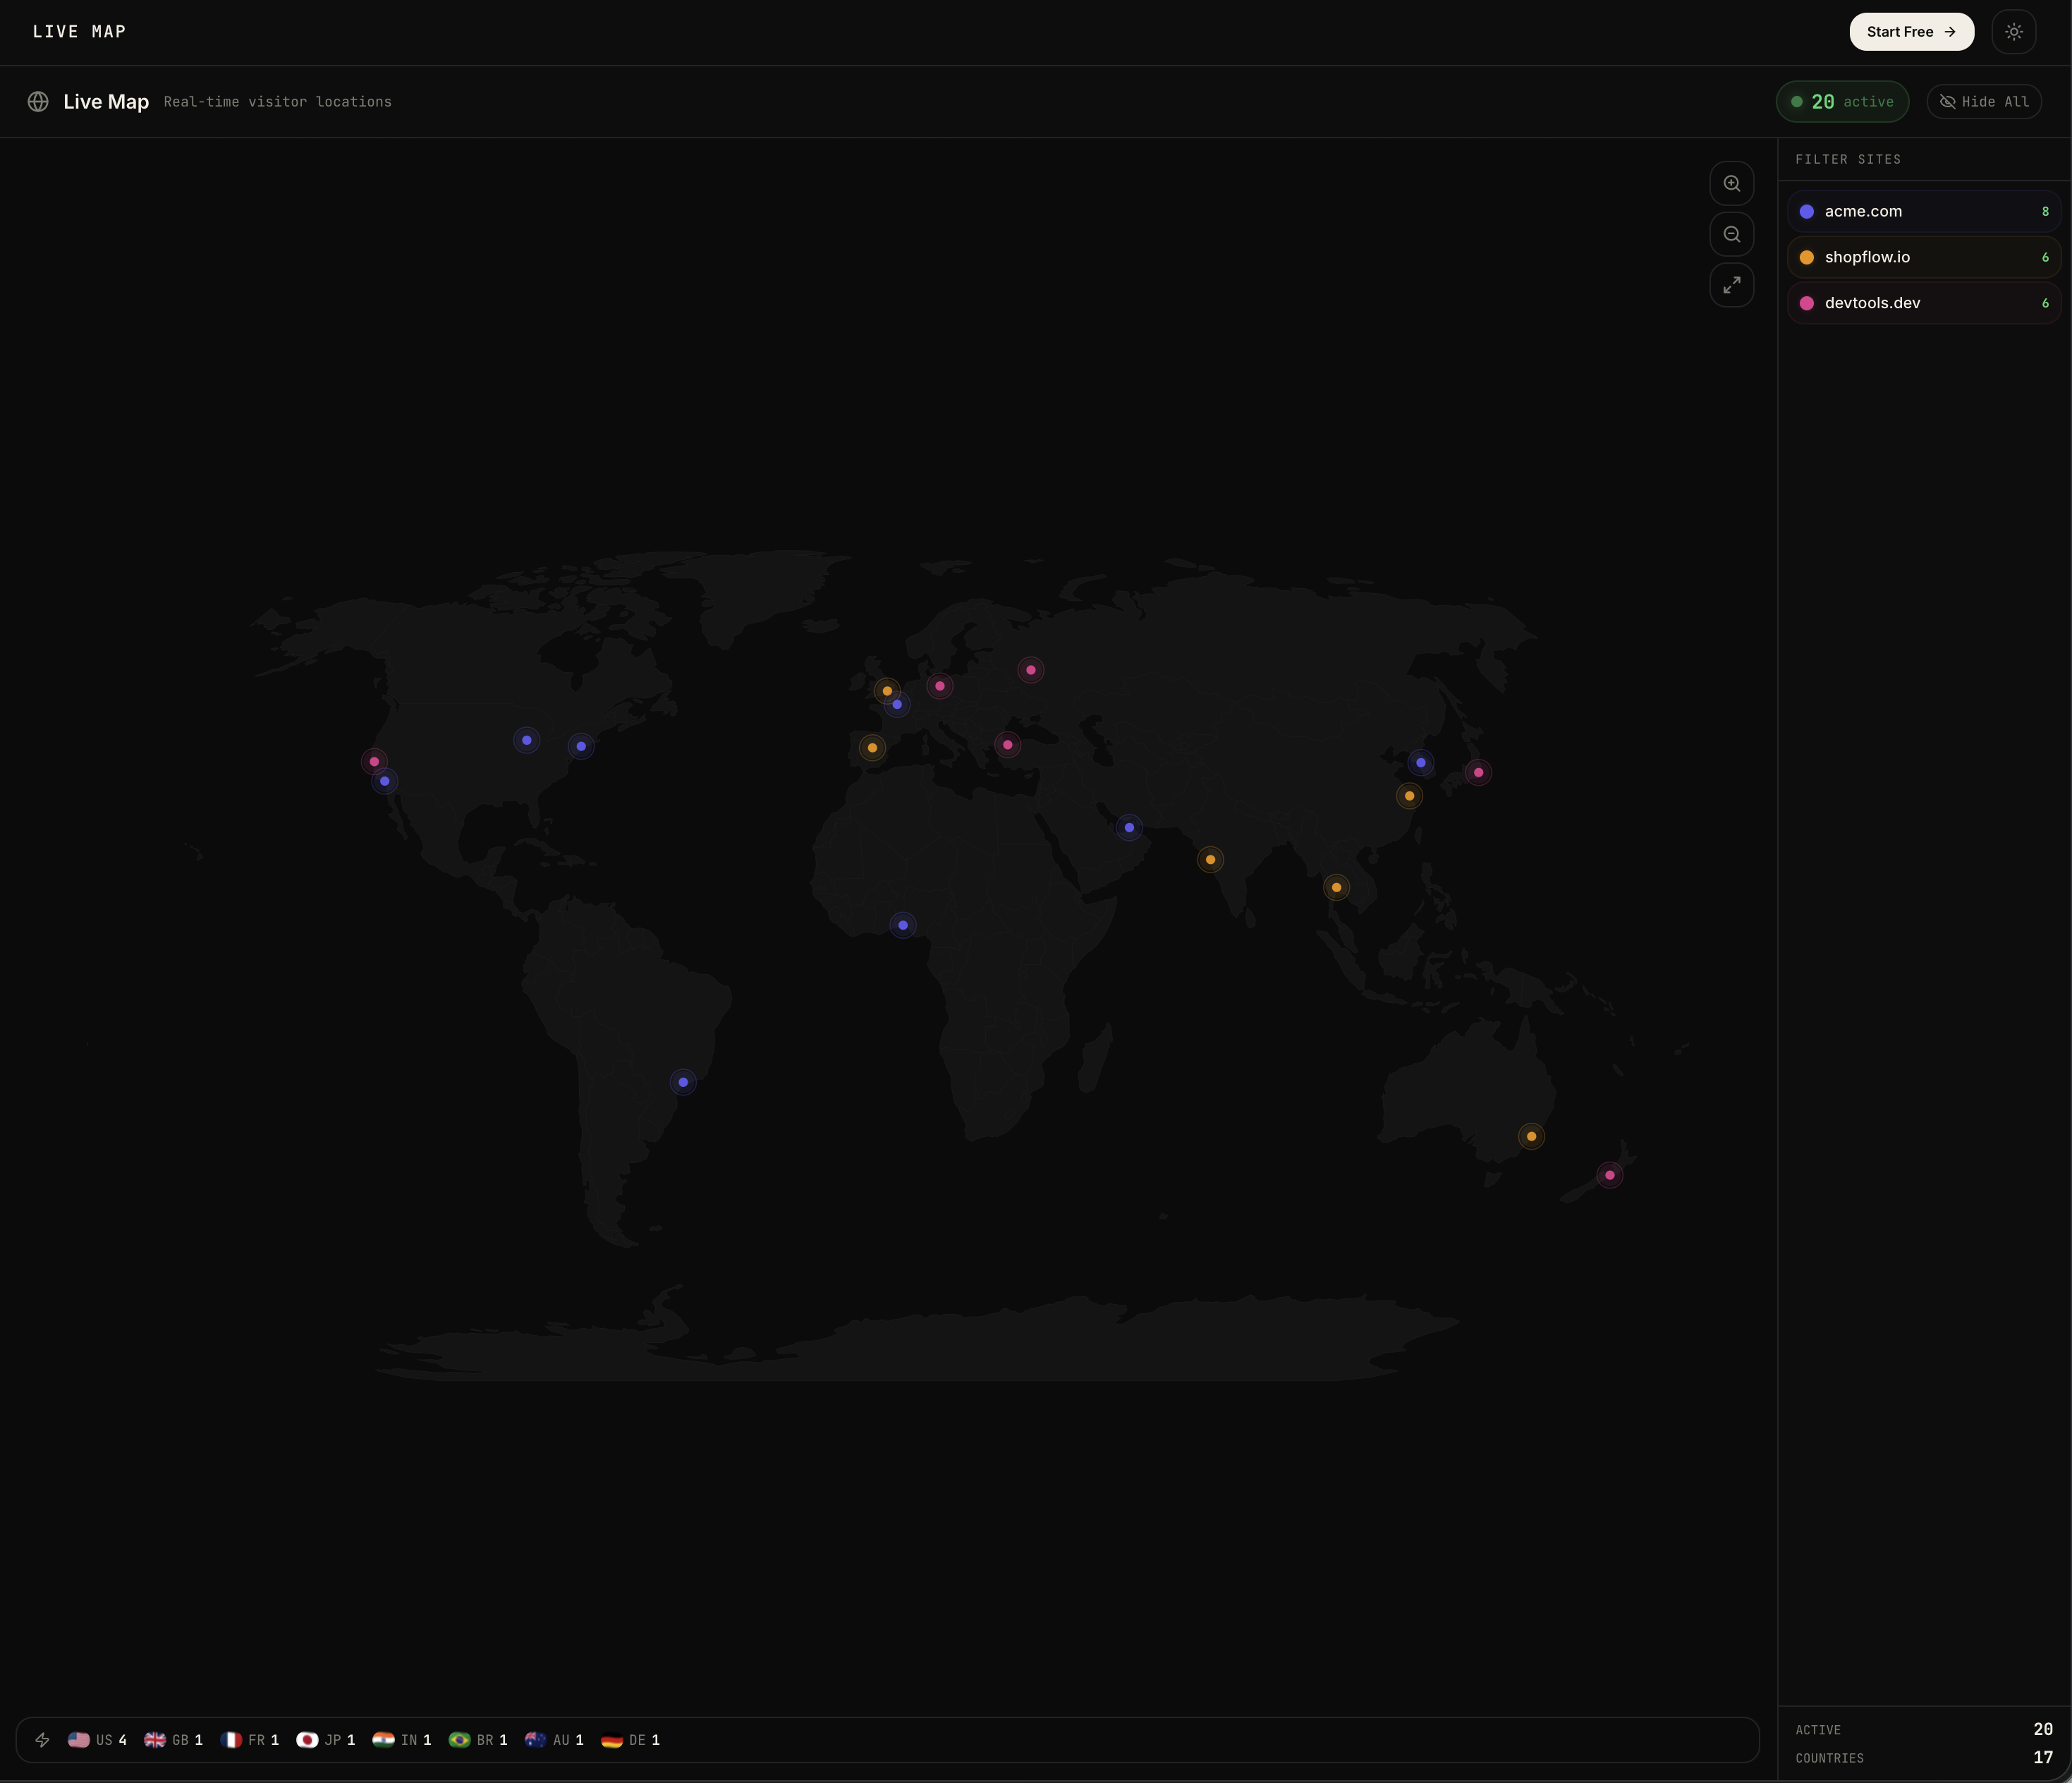Toggle shopflow.io site filter

tap(1922, 257)
